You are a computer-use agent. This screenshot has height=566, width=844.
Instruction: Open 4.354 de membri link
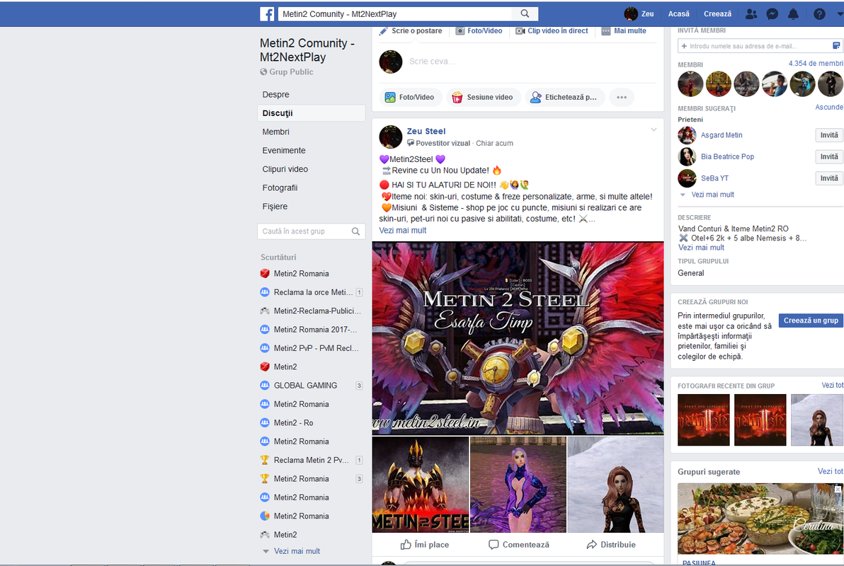pos(816,64)
